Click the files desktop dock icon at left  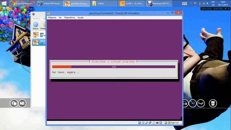coord(14,103)
